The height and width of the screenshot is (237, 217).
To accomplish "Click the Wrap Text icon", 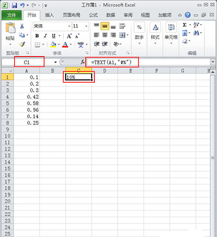I will (122, 26).
